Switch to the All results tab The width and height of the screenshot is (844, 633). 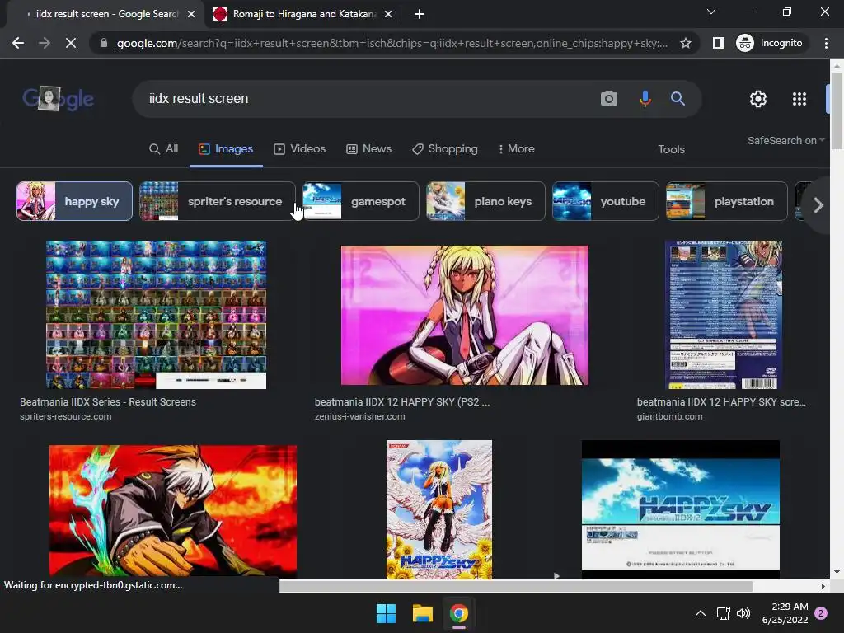click(164, 149)
